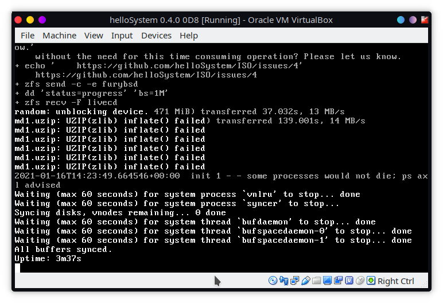This screenshot has width=443, height=303.
Task: Click the 'zfs send -c -e furybsd' line
Action: coord(76,84)
